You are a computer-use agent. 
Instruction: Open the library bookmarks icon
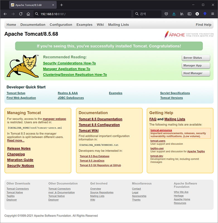[182, 14]
